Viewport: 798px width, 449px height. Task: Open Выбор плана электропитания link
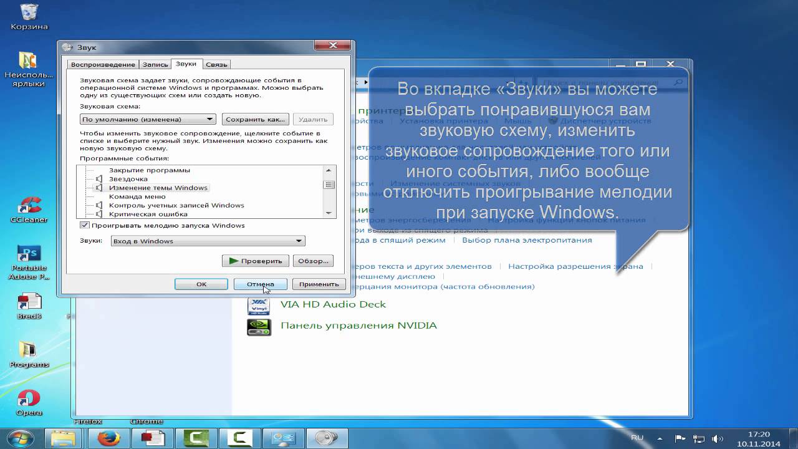(527, 240)
